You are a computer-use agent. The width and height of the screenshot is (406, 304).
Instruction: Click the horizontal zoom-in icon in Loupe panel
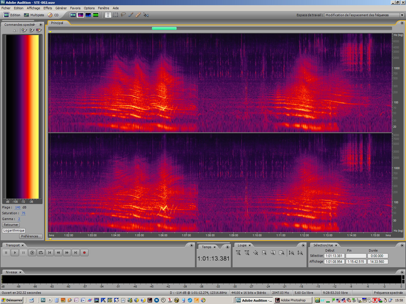[238, 252]
